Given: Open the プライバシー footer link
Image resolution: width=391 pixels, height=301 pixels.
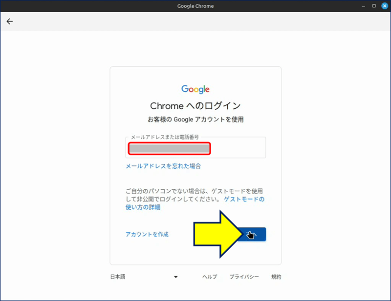Looking at the screenshot, I should click(244, 277).
